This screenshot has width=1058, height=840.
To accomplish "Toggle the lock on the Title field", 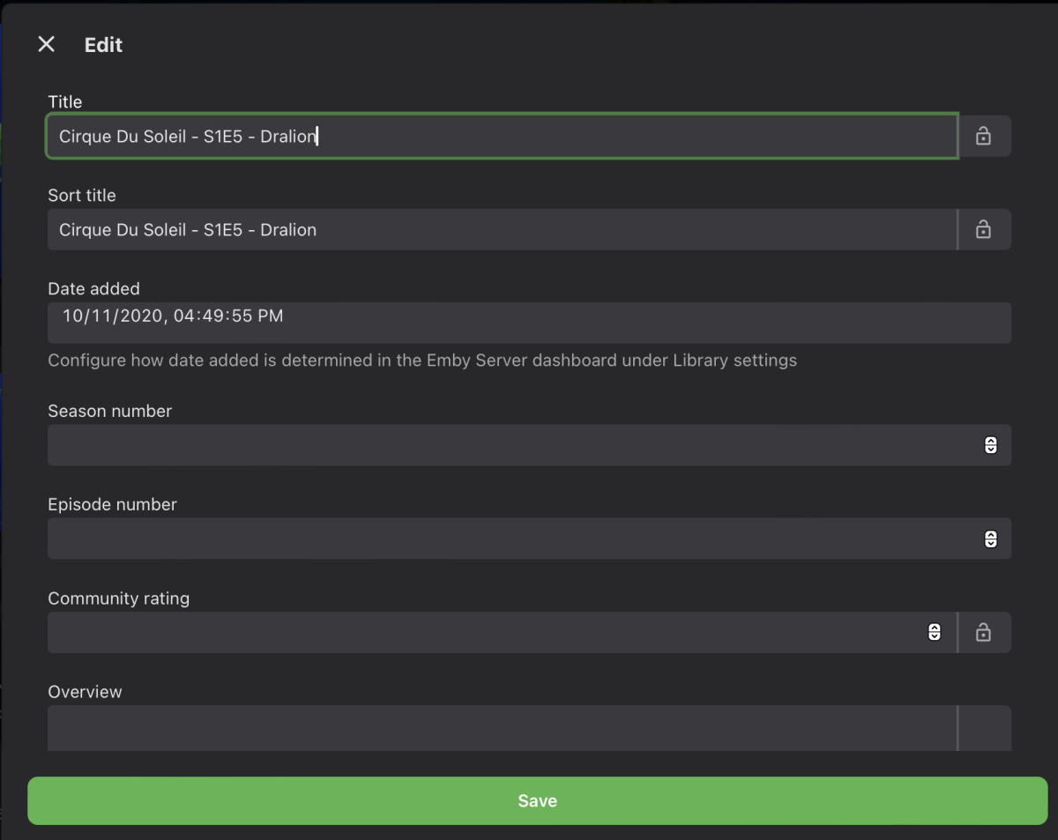I will (984, 136).
